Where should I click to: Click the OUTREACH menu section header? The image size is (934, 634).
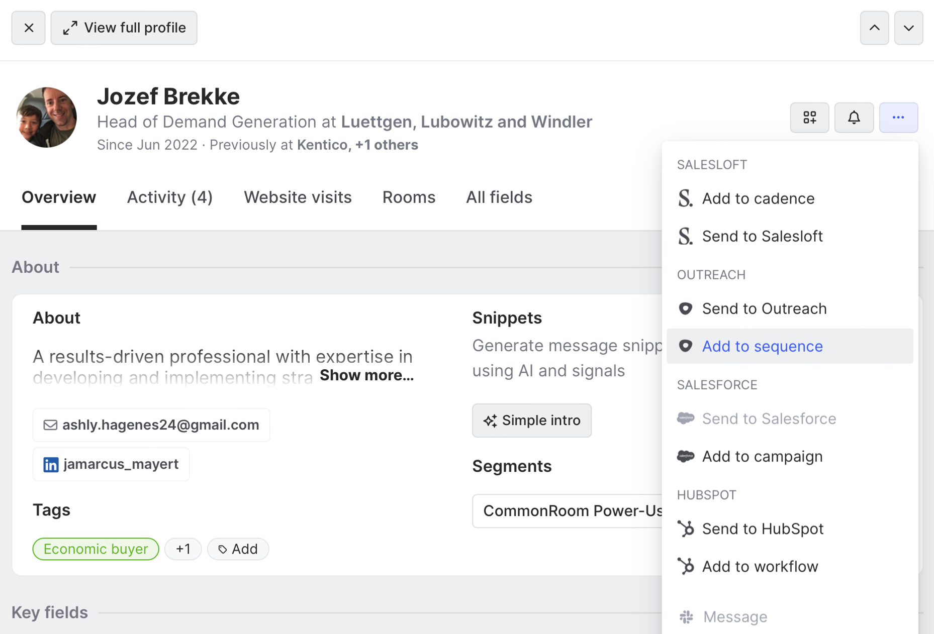711,275
